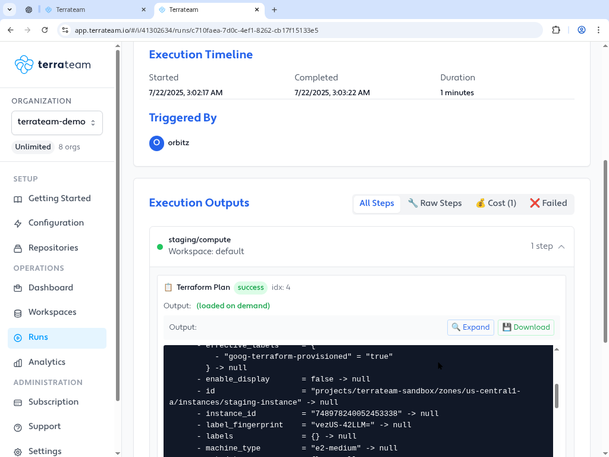609x457 pixels.
Task: Open the terrateam-demo organization dropdown
Action: tap(57, 123)
